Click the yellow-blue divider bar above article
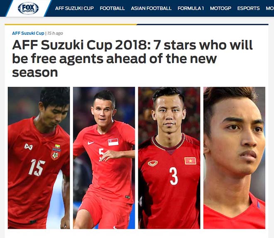This screenshot has height=238, width=274. coord(137,24)
